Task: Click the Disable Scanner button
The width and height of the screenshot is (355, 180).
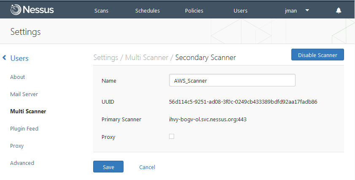Action: [x=317, y=55]
